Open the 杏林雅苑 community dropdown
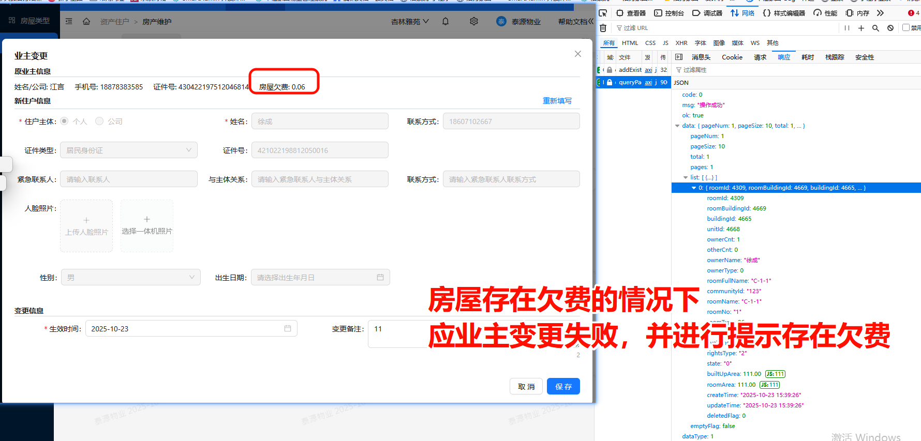Screen dimensions: 921x441 tap(410, 22)
